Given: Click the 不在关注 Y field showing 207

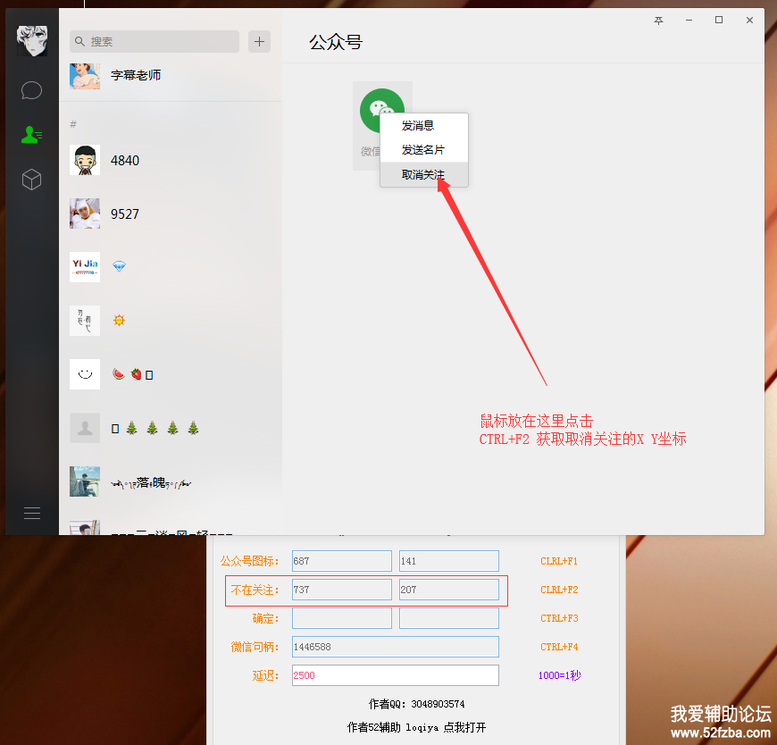Looking at the screenshot, I should [x=449, y=590].
